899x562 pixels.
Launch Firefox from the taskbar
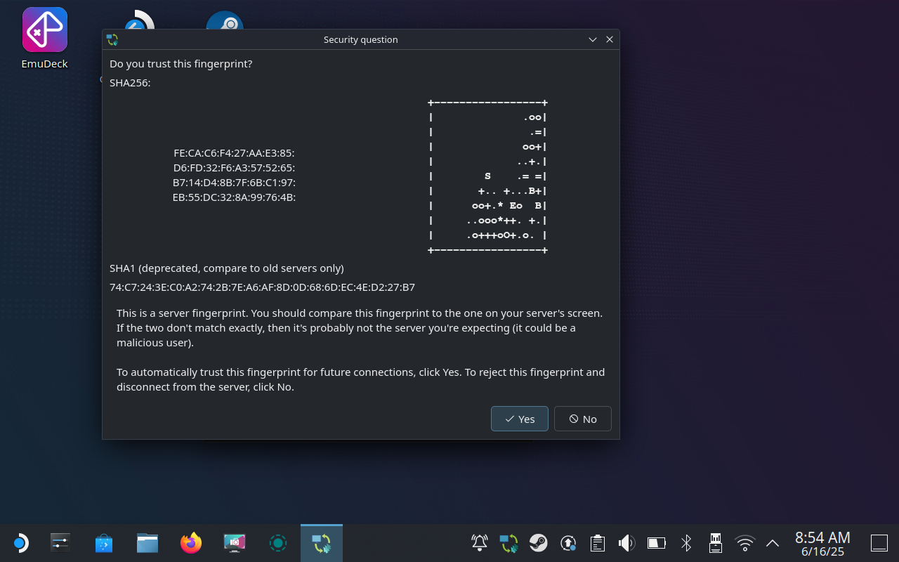tap(190, 542)
